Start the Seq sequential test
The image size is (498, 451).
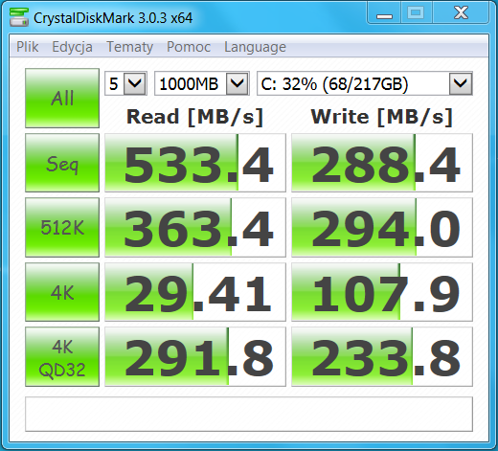[x=62, y=163]
